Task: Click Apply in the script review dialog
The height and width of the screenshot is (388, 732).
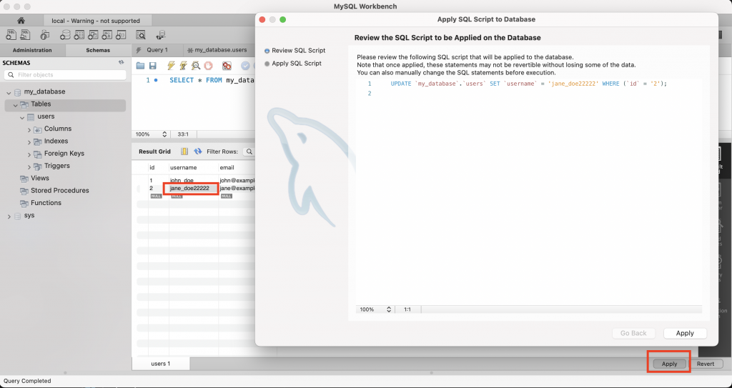Action: pos(685,333)
